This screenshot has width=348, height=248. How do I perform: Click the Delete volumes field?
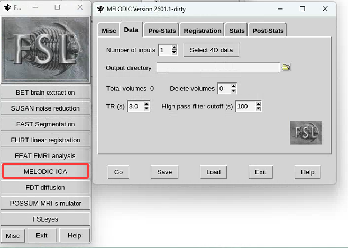[224, 88]
